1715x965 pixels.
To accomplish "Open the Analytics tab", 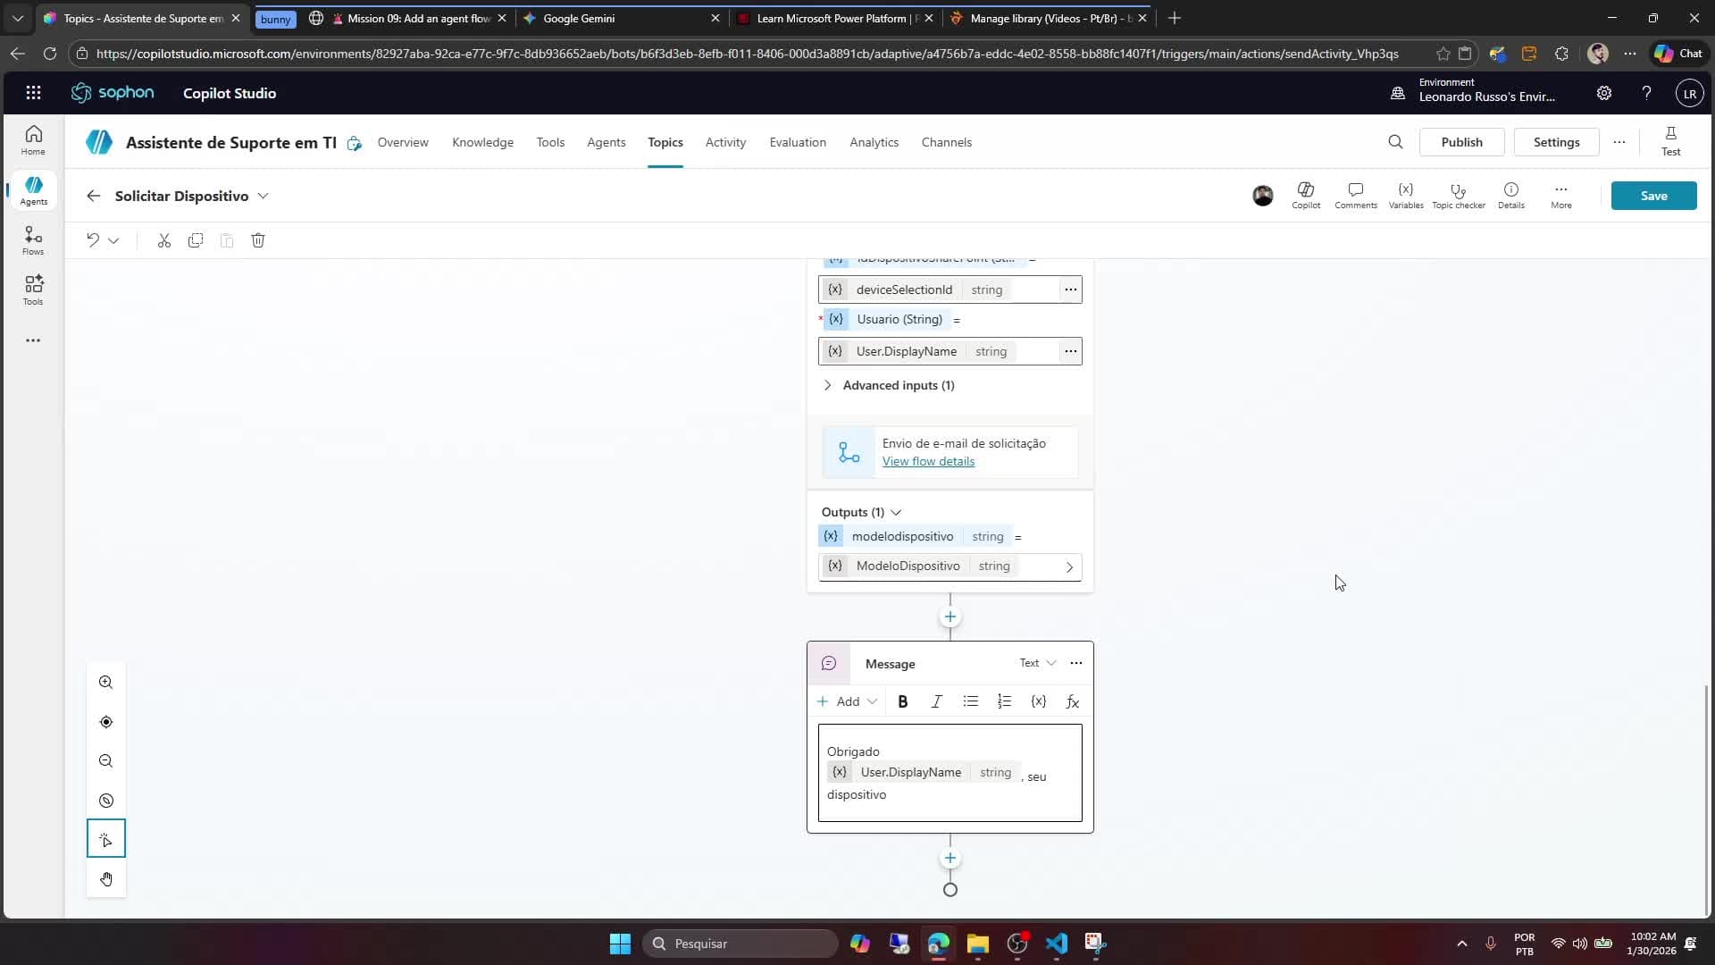I will [x=874, y=142].
